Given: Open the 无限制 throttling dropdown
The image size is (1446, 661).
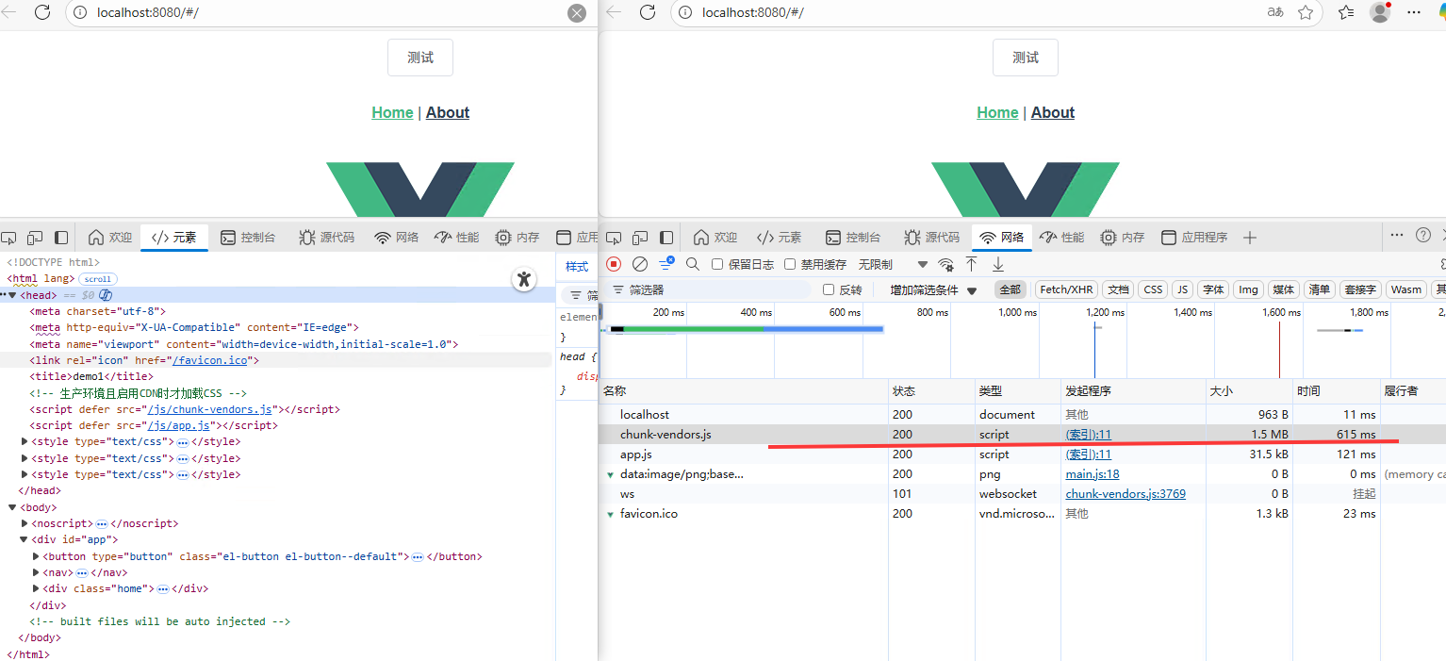Looking at the screenshot, I should [x=892, y=264].
